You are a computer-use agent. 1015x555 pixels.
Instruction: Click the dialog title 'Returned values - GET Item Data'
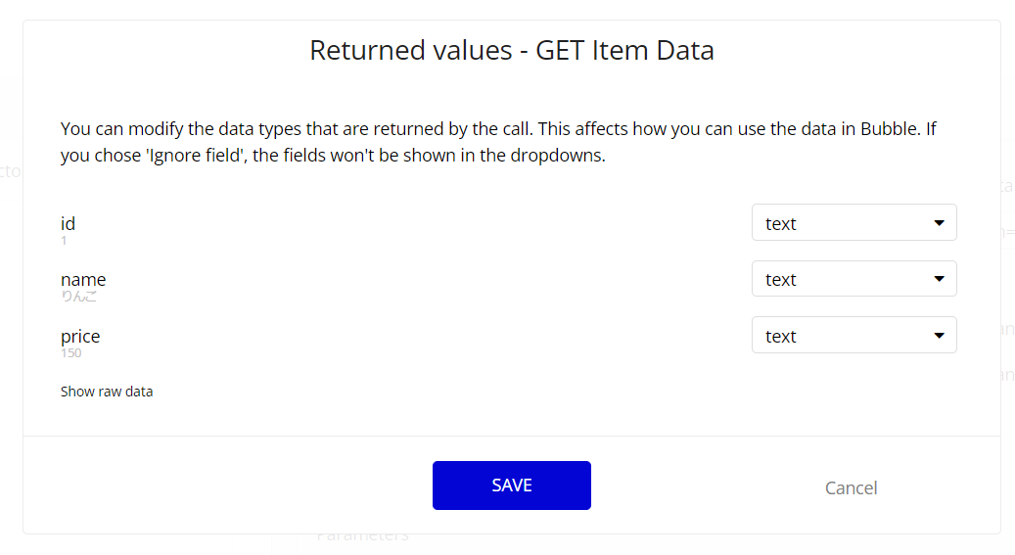tap(511, 50)
